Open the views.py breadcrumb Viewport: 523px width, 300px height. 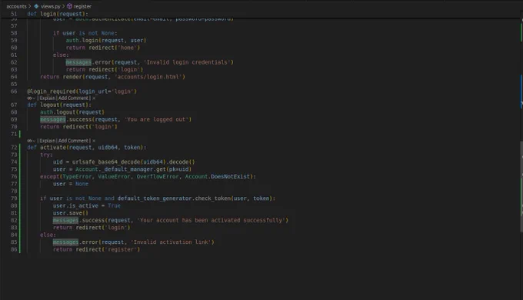pos(51,6)
